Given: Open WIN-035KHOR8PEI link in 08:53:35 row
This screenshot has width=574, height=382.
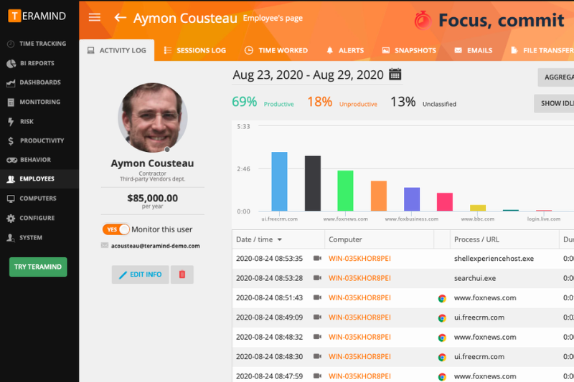Looking at the screenshot, I should point(359,259).
